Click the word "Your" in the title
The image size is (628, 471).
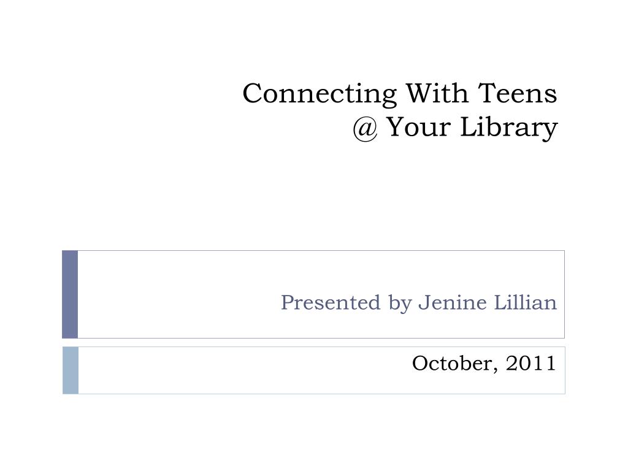coord(418,127)
